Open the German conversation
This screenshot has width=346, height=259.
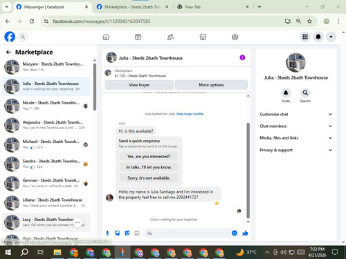click(x=46, y=183)
